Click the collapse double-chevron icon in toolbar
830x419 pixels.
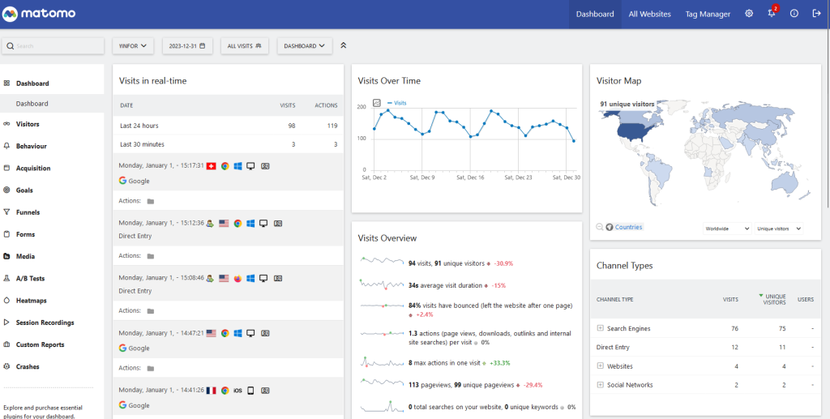pyautogui.click(x=344, y=46)
